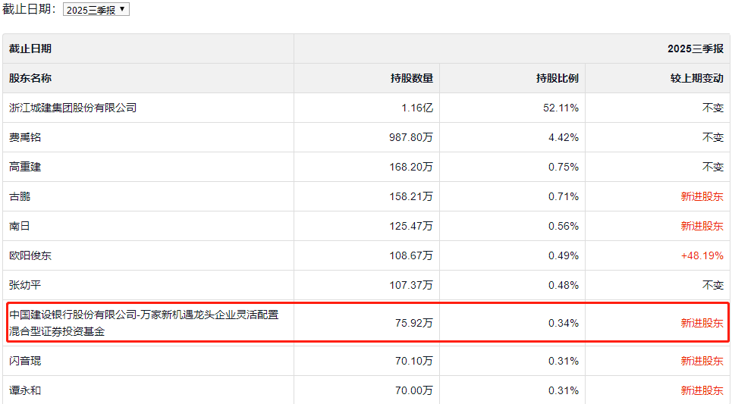Image resolution: width=732 pixels, height=404 pixels.
Task: Select shareholder 费禹铭
Action: pyautogui.click(x=25, y=137)
